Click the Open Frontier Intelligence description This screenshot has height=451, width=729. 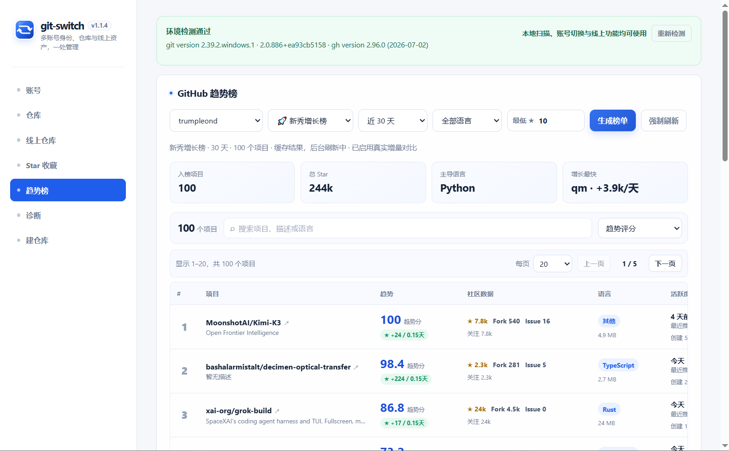coord(242,333)
